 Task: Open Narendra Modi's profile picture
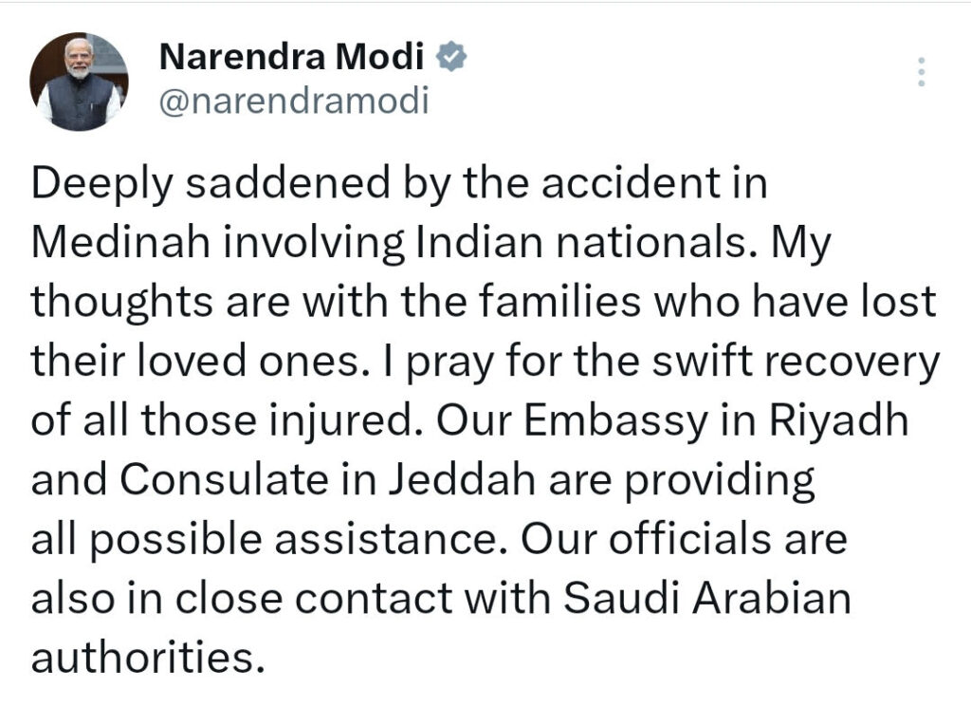coord(79,82)
